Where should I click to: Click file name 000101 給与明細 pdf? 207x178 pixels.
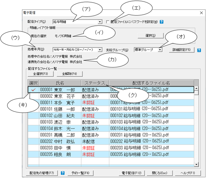pyautogui.click(x=139, y=109)
